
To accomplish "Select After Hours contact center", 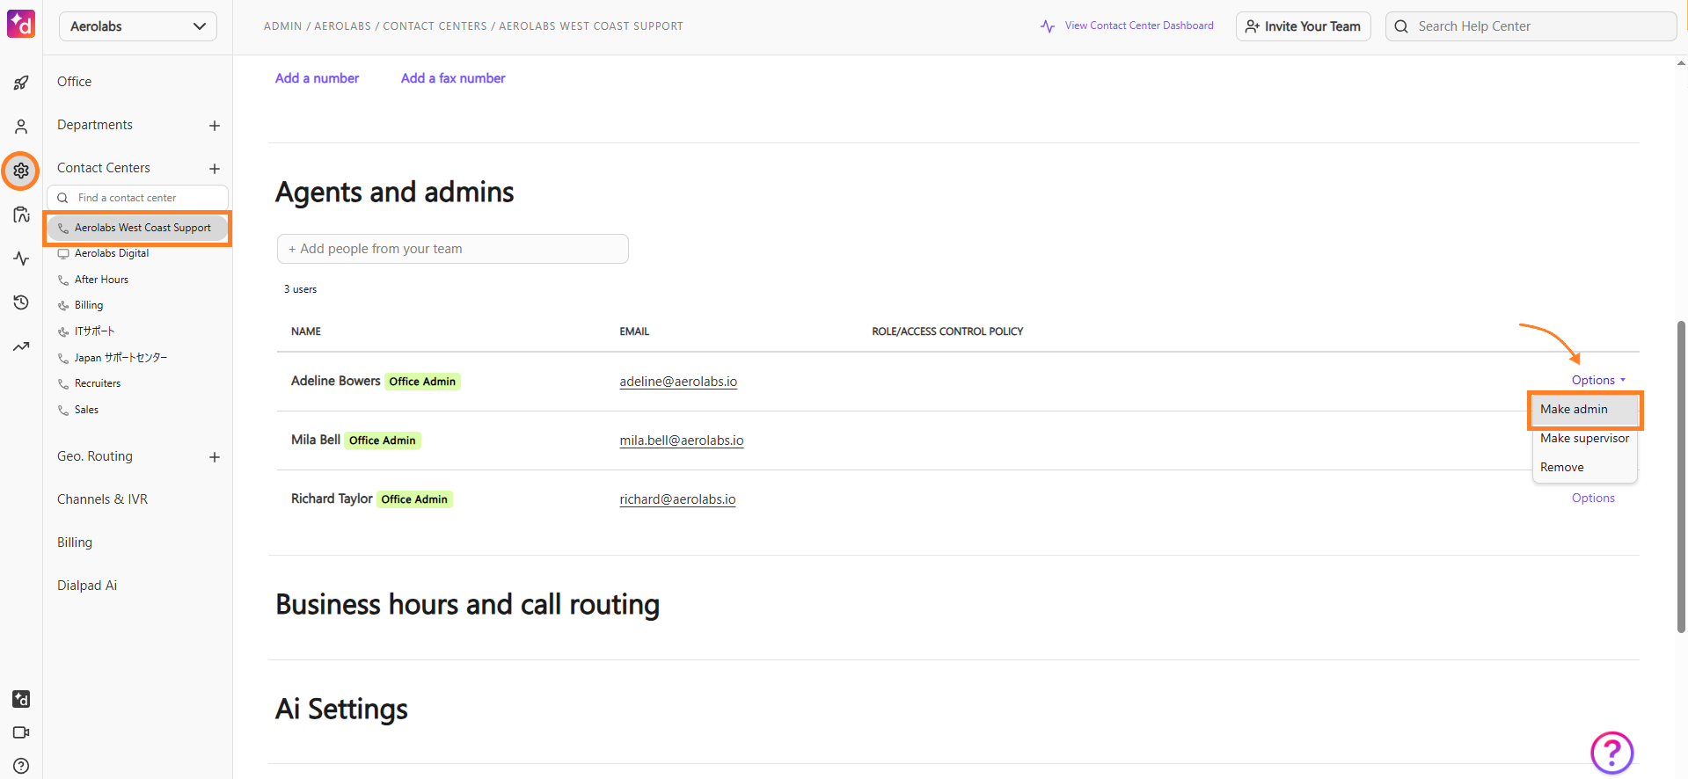I will tap(101, 280).
